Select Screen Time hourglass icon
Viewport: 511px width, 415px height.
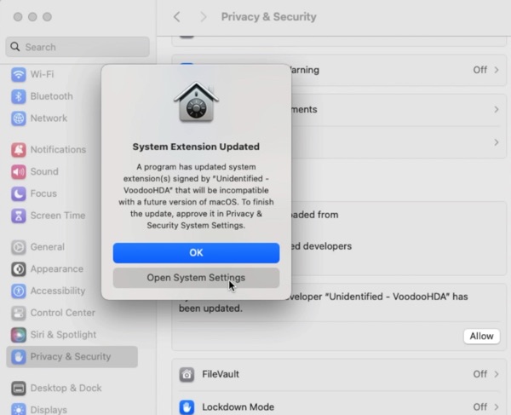point(18,216)
